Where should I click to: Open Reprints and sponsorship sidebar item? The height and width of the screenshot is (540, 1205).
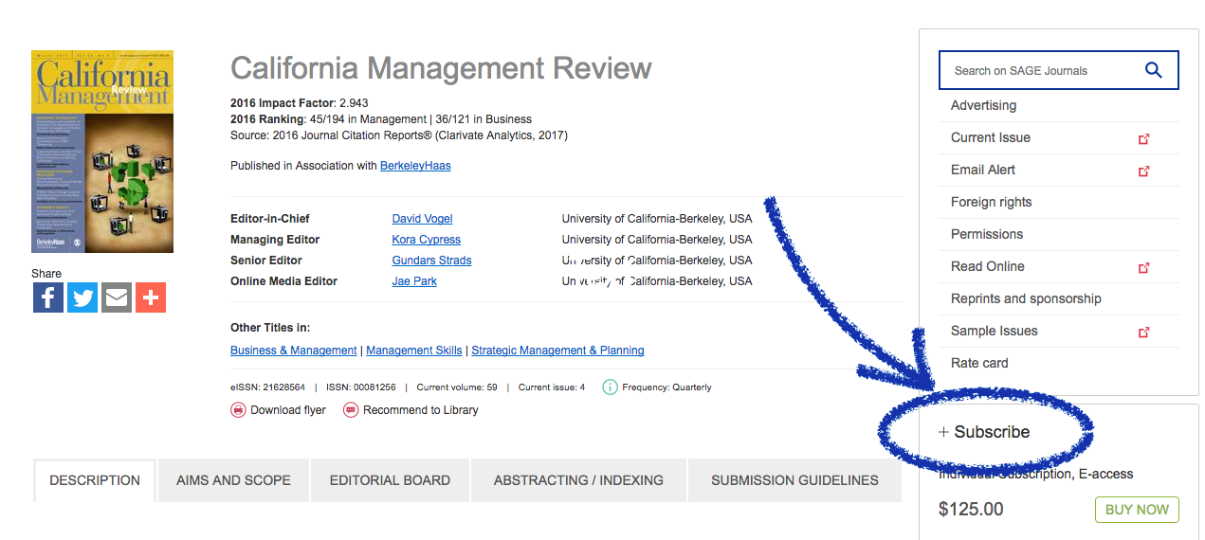[1026, 299]
